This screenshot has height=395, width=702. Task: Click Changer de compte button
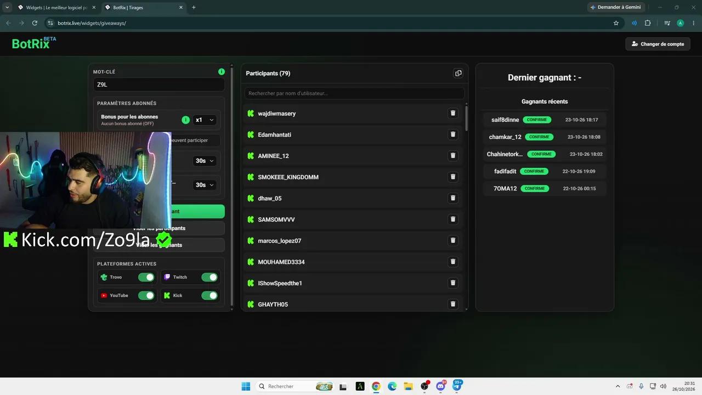658,44
